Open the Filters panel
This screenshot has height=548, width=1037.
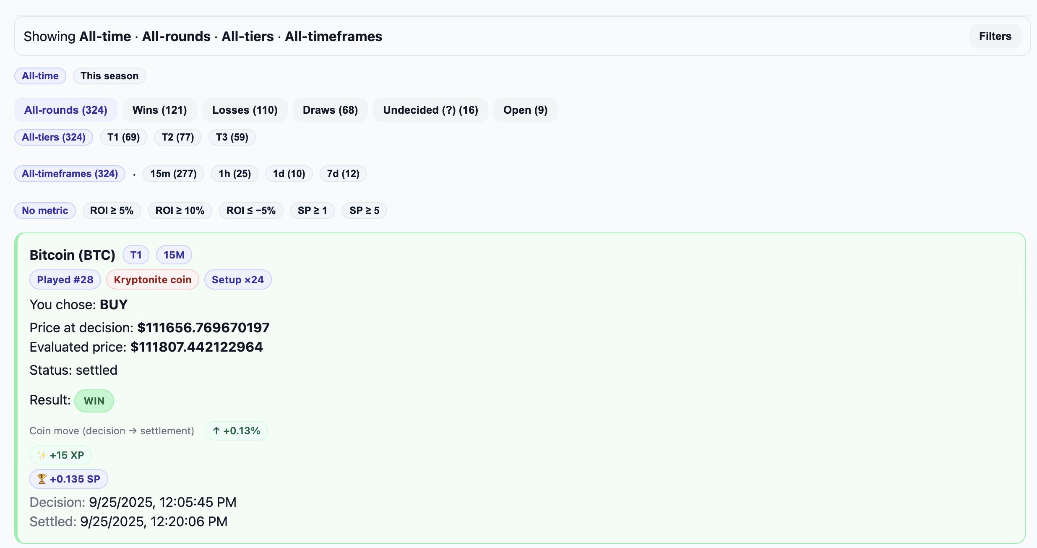995,37
